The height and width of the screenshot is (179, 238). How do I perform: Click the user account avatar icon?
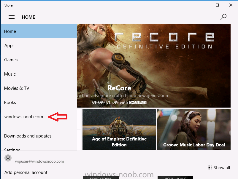point(8,158)
